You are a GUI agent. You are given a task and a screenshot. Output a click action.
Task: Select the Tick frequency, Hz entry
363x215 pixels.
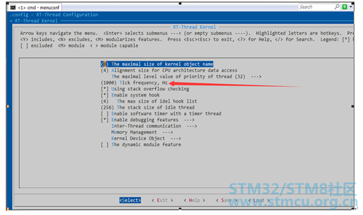point(134,83)
